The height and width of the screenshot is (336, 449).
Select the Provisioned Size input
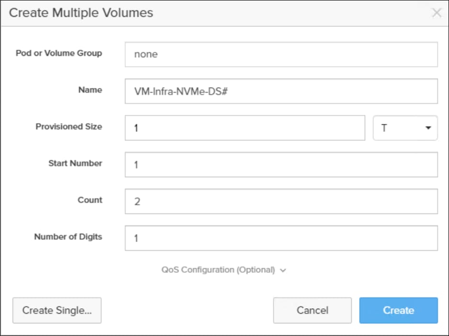click(x=245, y=128)
